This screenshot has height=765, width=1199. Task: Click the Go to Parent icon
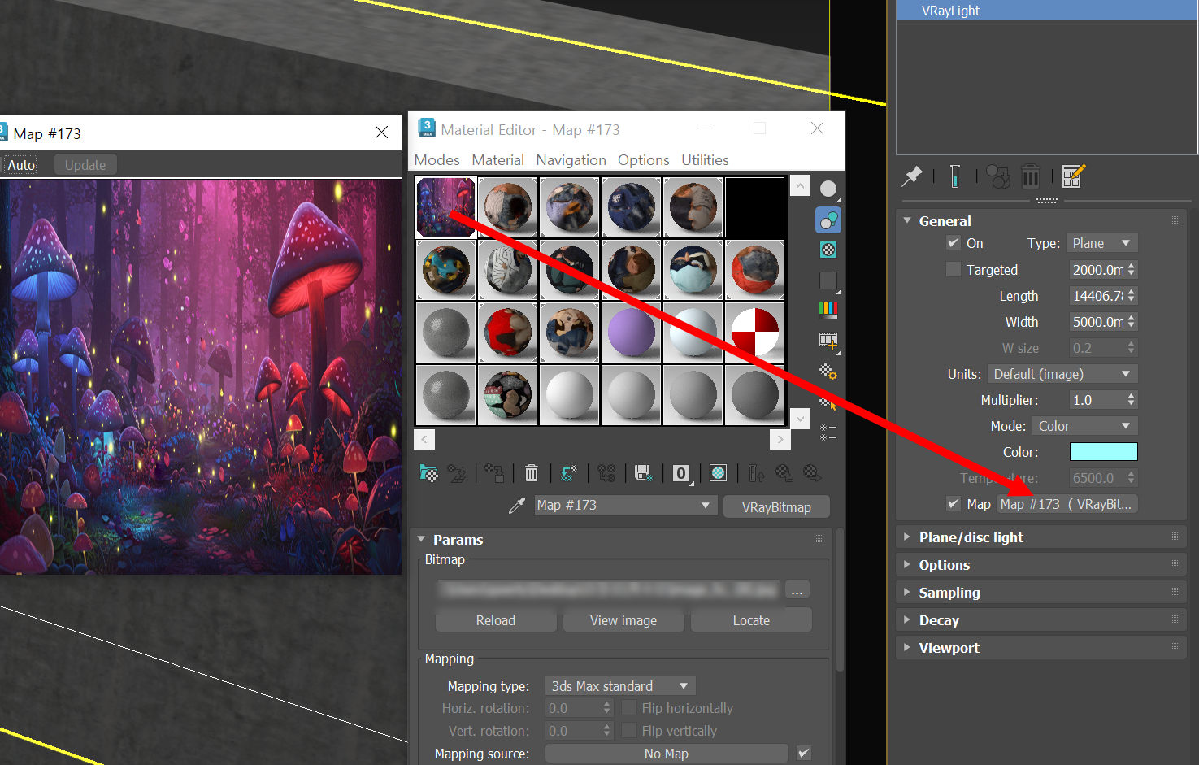[x=784, y=473]
